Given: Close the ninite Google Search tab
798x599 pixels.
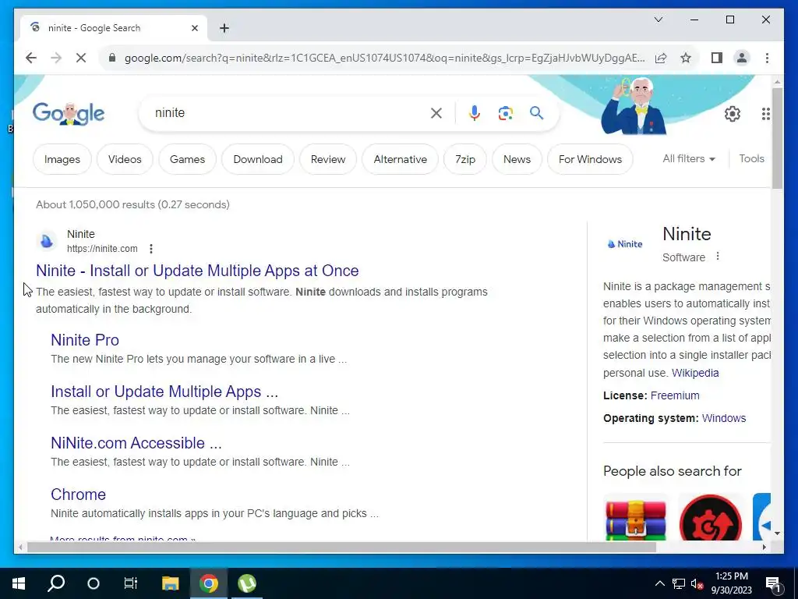Looking at the screenshot, I should click(194, 28).
